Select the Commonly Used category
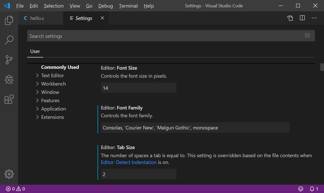 [60, 67]
